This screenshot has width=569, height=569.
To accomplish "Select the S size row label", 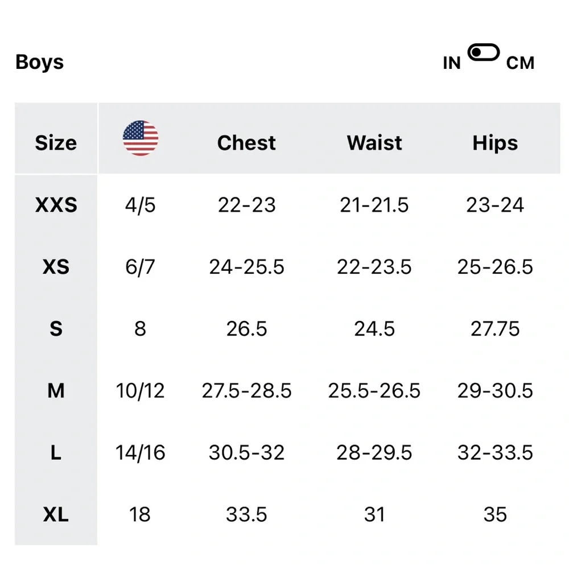I will (56, 329).
